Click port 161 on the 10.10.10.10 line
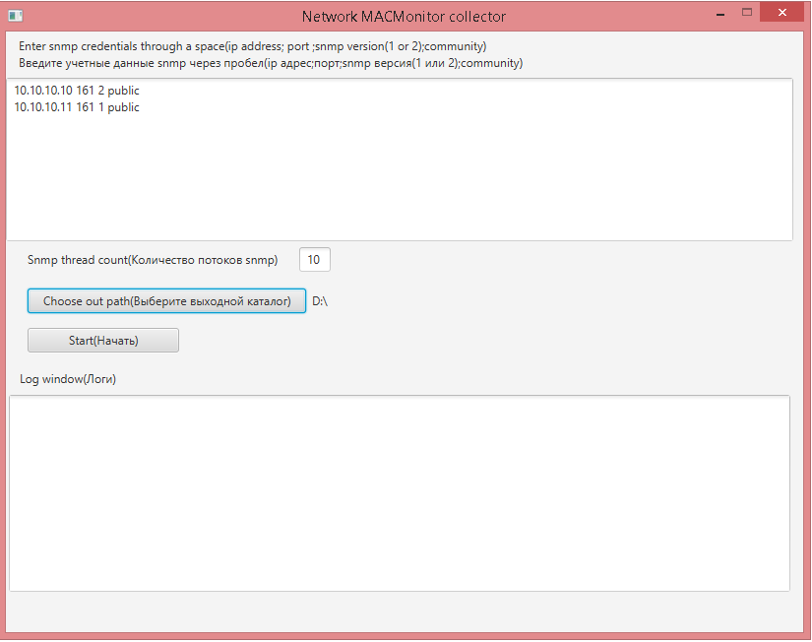Screen dimensions: 812x642 [85, 91]
